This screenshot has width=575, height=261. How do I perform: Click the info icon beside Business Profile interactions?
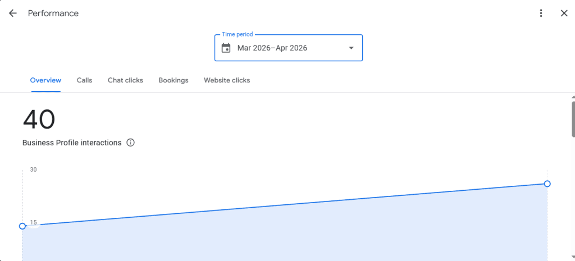pos(130,143)
